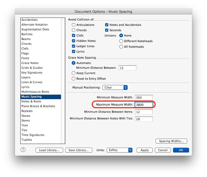
Task: Click the Load Library button
Action: tap(49, 150)
